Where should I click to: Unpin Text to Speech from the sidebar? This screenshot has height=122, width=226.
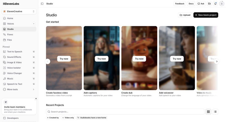tap(34, 51)
